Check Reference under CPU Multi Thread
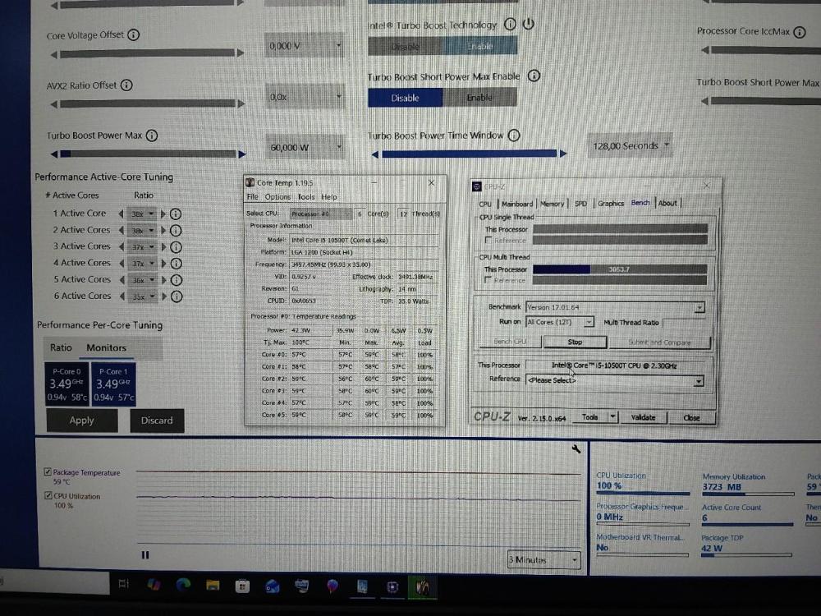The image size is (821, 616). pos(488,280)
